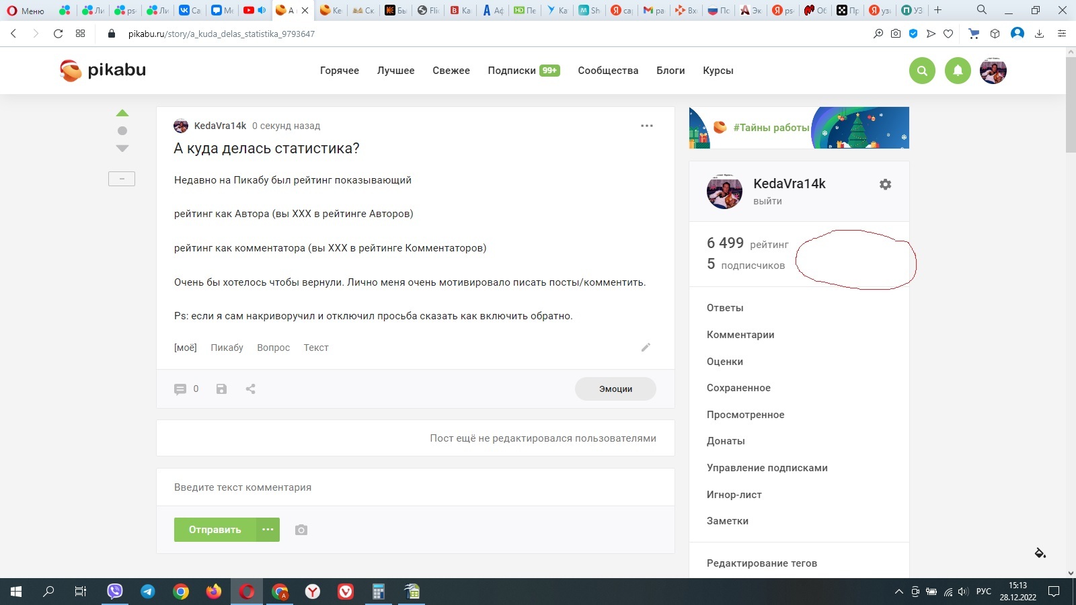Open the Игнор-лист sidebar link
This screenshot has height=605, width=1076.
734,495
